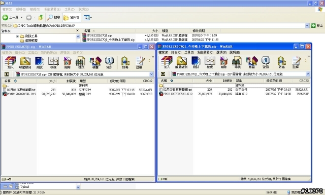Select 02月05日 txt file in left WinRAR window

(19, 90)
